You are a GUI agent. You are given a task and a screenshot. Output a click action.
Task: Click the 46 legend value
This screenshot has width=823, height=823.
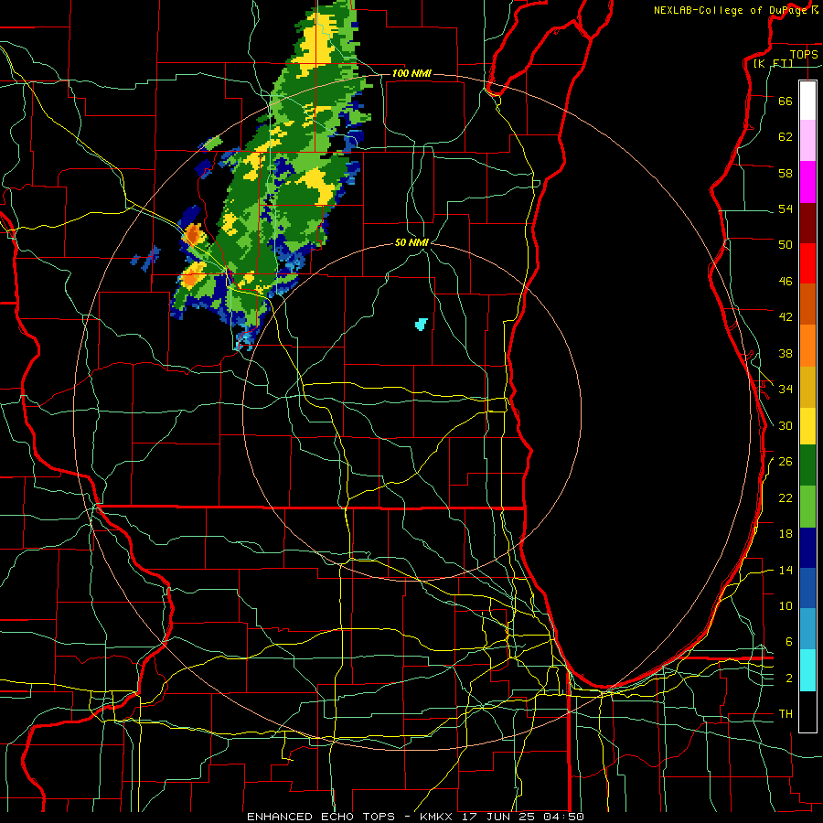pyautogui.click(x=786, y=282)
